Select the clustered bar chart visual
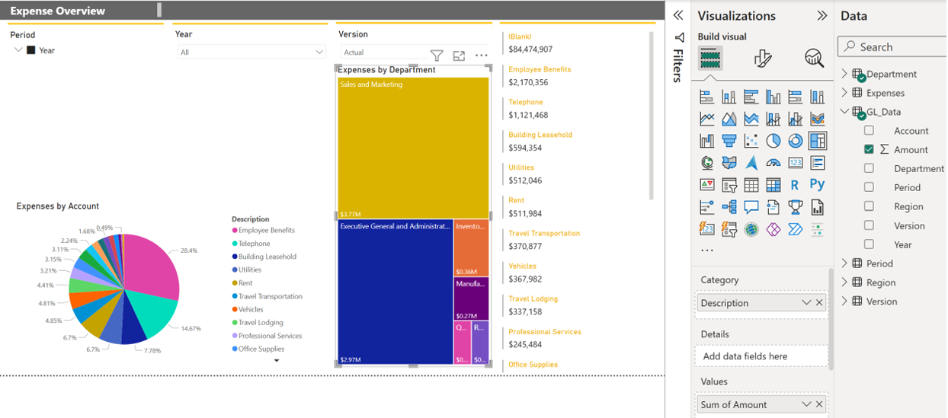The image size is (948, 418). pos(751,97)
